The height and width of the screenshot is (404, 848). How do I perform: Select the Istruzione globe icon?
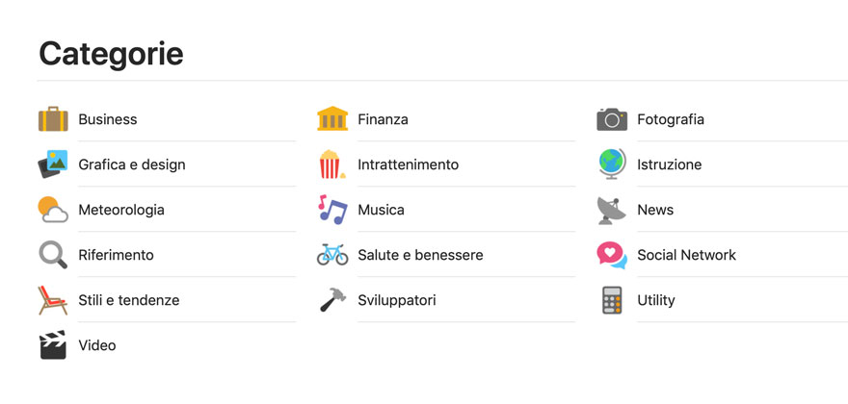tap(612, 164)
